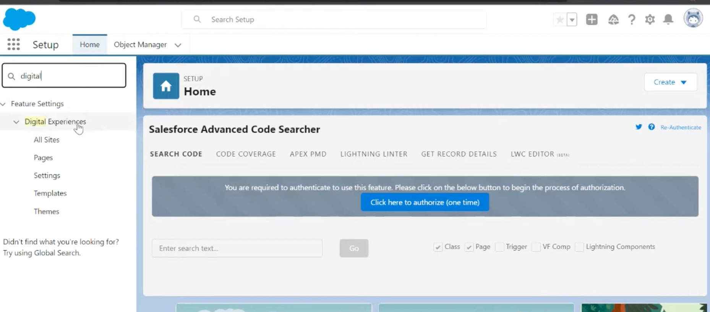This screenshot has height=312, width=710.
Task: Click here to authorize (one time) button
Action: point(425,202)
